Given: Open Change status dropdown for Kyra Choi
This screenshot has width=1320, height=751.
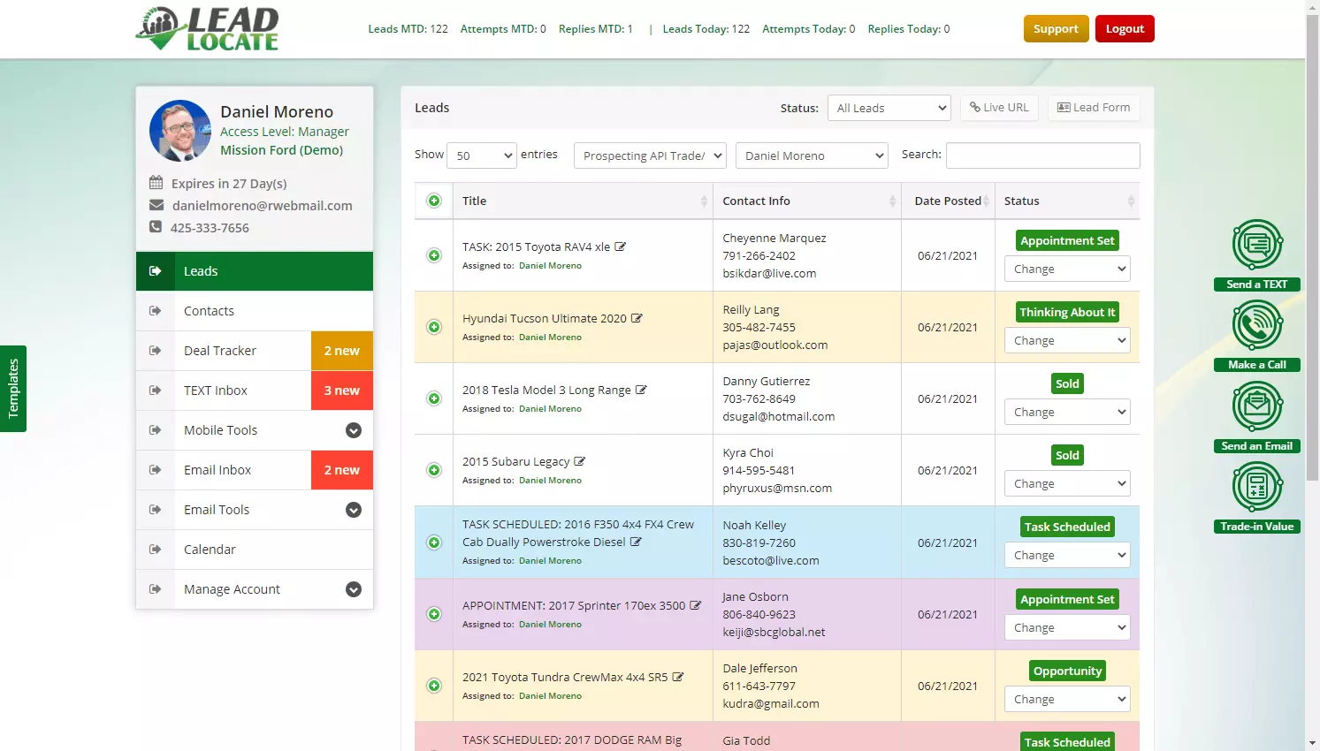Looking at the screenshot, I should (x=1067, y=483).
